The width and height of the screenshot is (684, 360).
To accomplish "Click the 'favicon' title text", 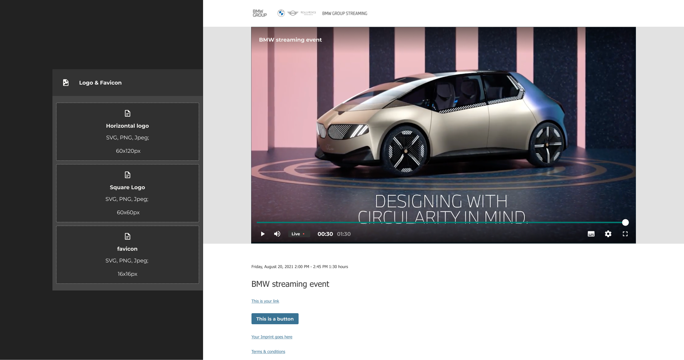I will pos(127,249).
